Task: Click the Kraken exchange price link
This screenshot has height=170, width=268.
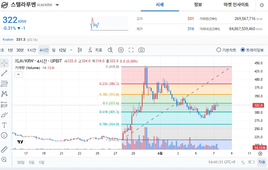Action: click(x=8, y=40)
